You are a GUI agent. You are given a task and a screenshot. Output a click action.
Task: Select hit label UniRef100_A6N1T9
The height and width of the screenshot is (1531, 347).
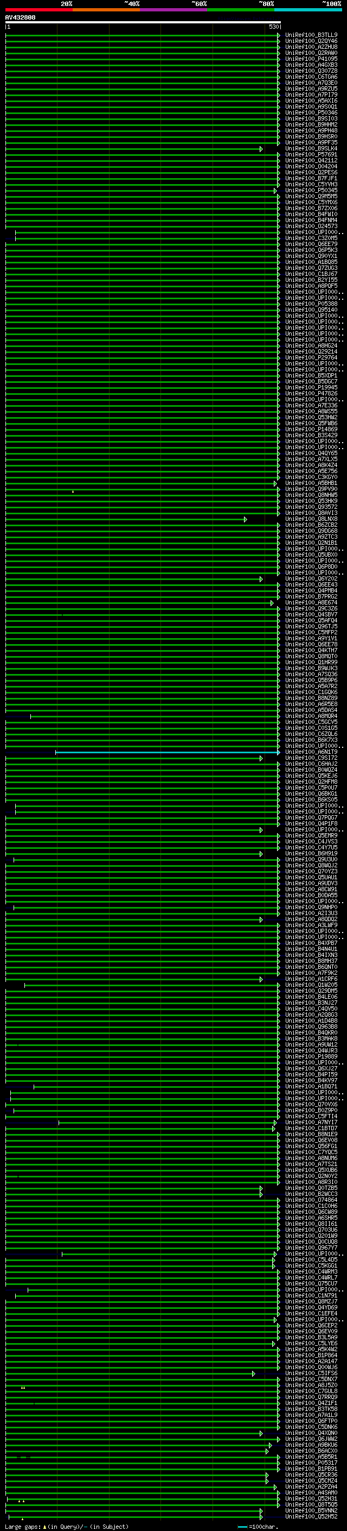[x=311, y=752]
